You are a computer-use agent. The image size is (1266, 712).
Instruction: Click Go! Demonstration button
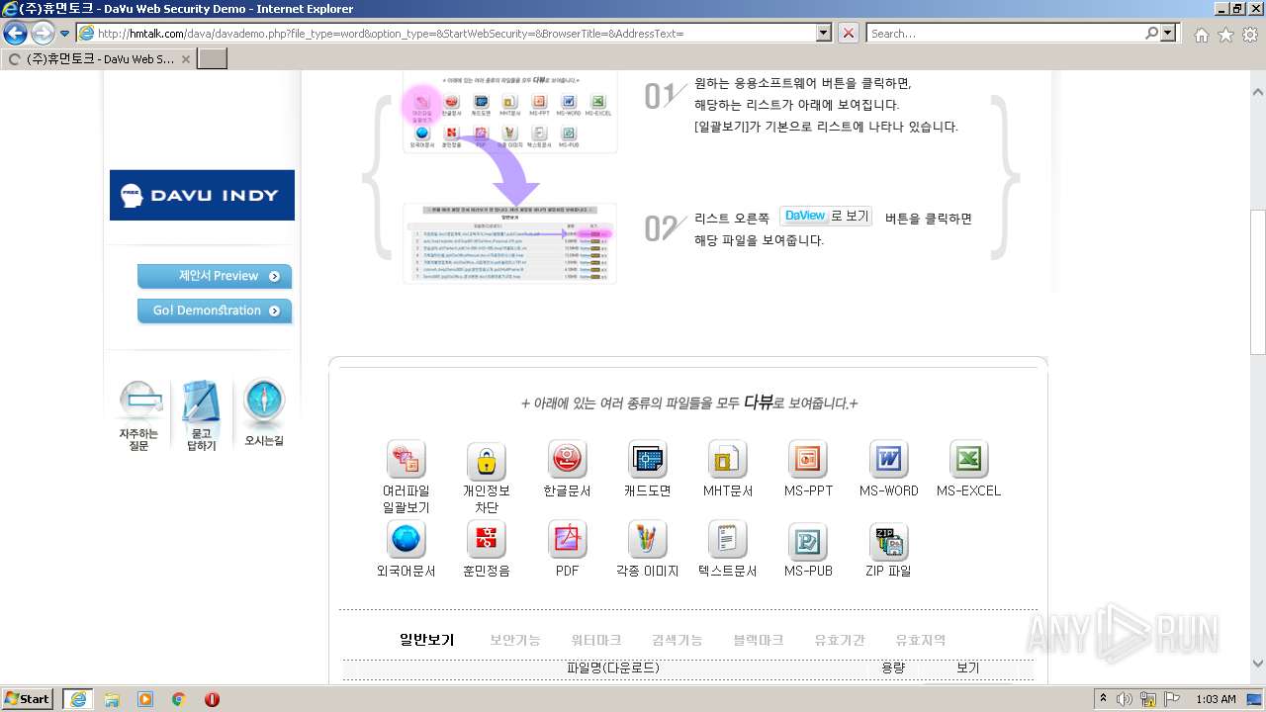coord(215,311)
